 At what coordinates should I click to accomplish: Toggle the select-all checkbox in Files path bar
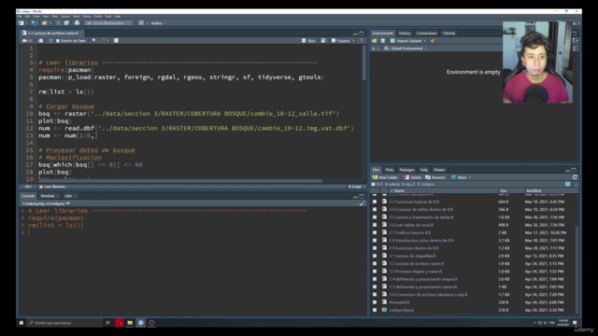pos(374,185)
